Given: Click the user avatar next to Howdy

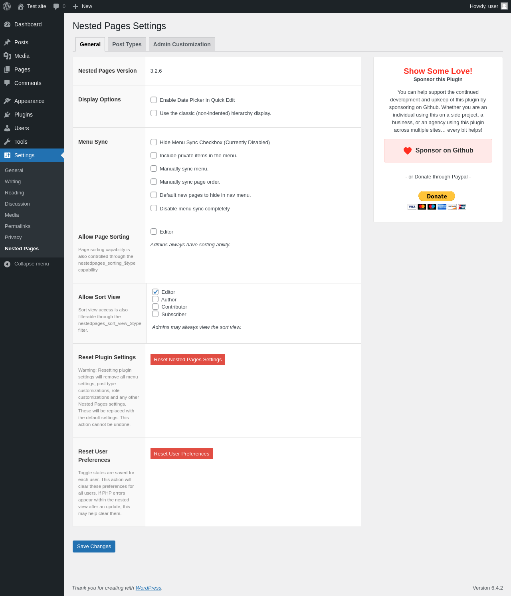Looking at the screenshot, I should coord(504,6).
